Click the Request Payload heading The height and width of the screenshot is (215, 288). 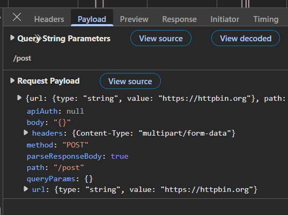point(48,81)
